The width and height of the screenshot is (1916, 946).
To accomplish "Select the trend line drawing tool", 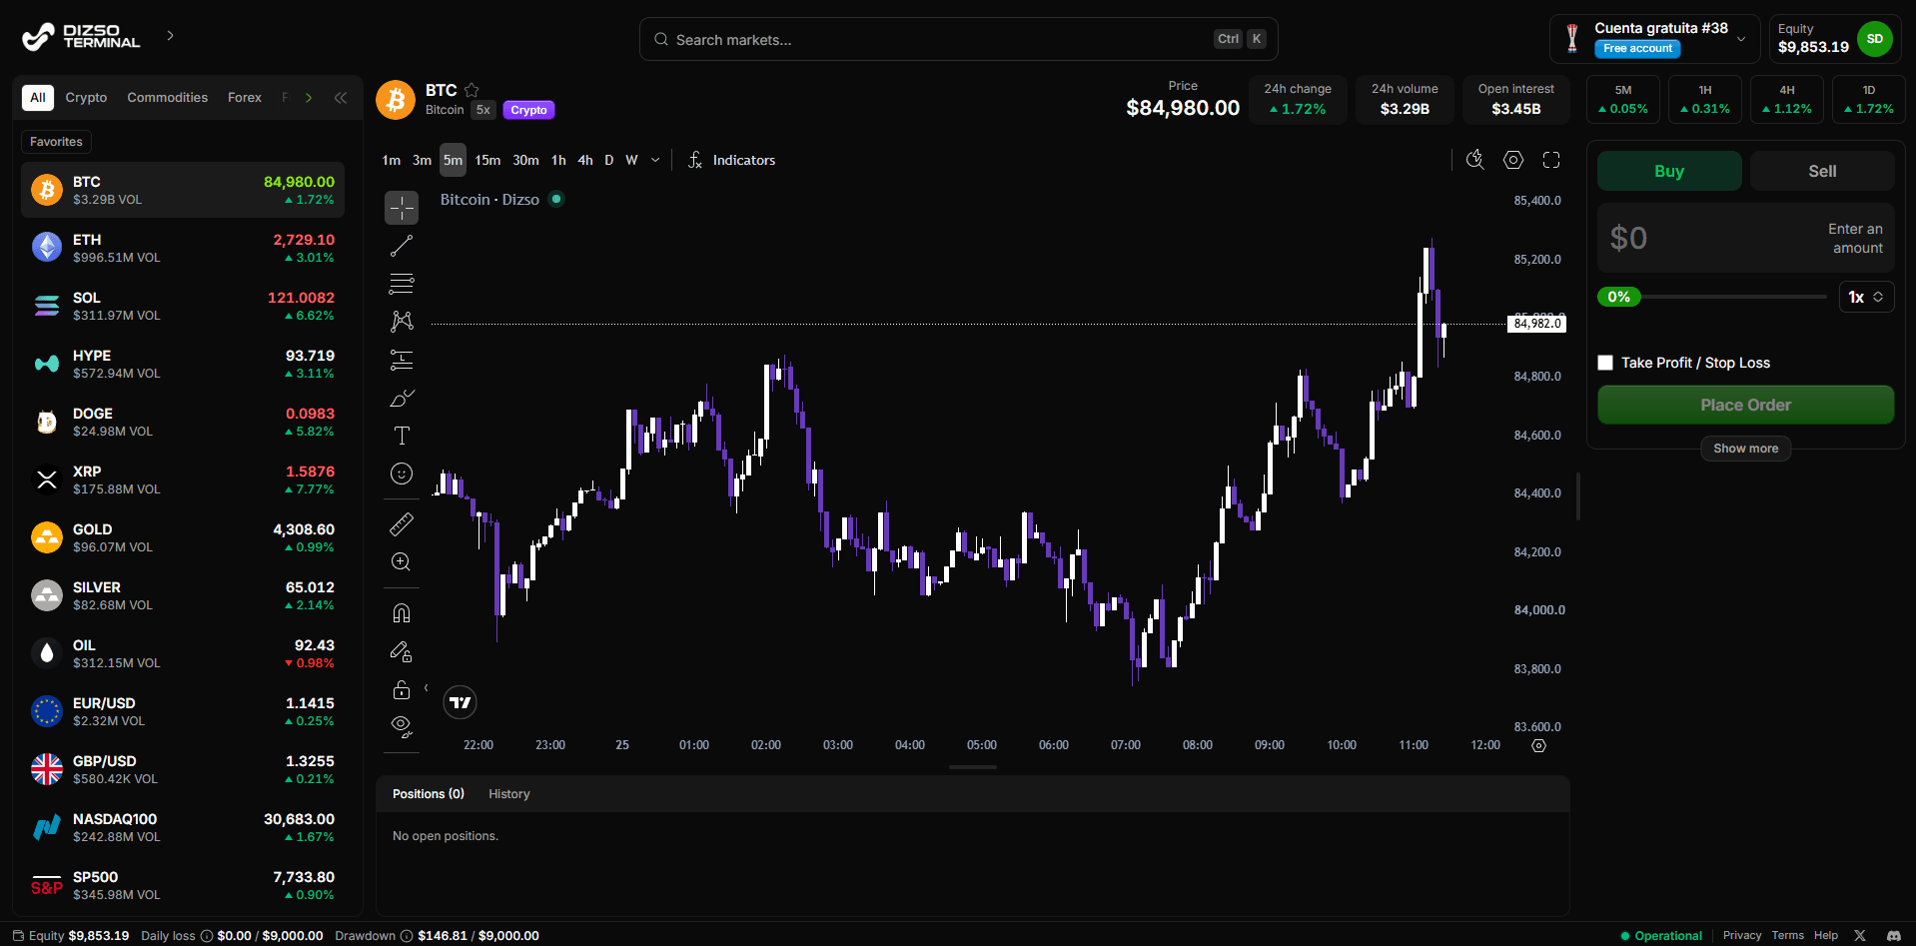I will (402, 246).
